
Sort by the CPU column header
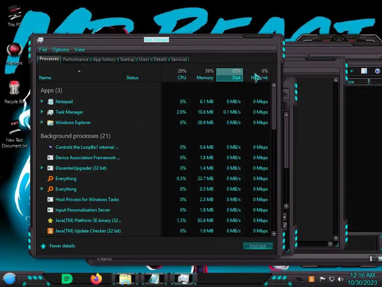pyautogui.click(x=175, y=75)
